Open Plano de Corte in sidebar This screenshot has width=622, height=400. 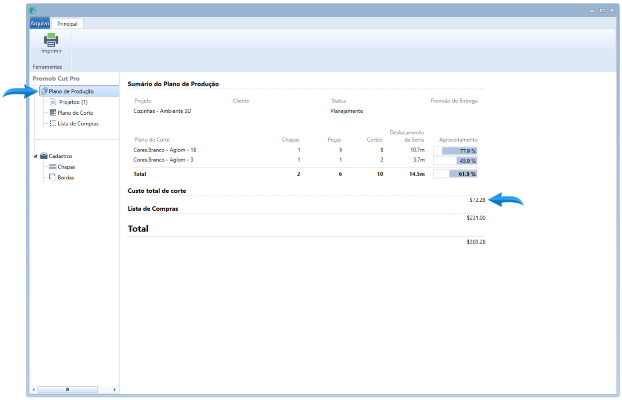point(75,113)
